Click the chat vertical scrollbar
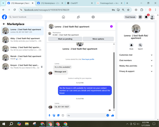Viewport: 159px width, 127px height. pos(114,80)
